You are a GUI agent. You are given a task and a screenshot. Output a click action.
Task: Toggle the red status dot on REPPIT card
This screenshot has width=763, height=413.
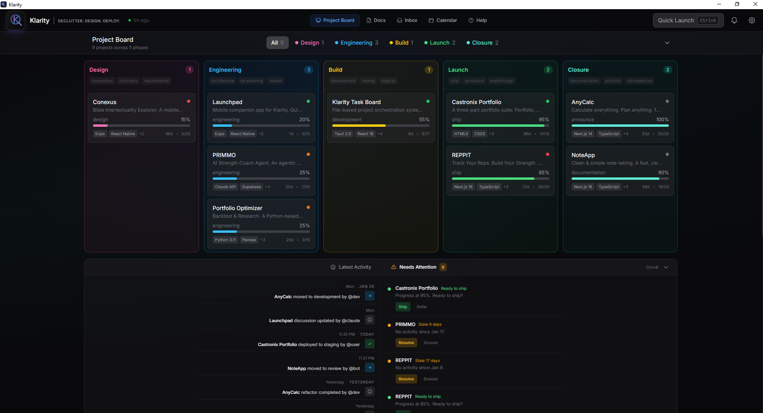[x=548, y=154]
